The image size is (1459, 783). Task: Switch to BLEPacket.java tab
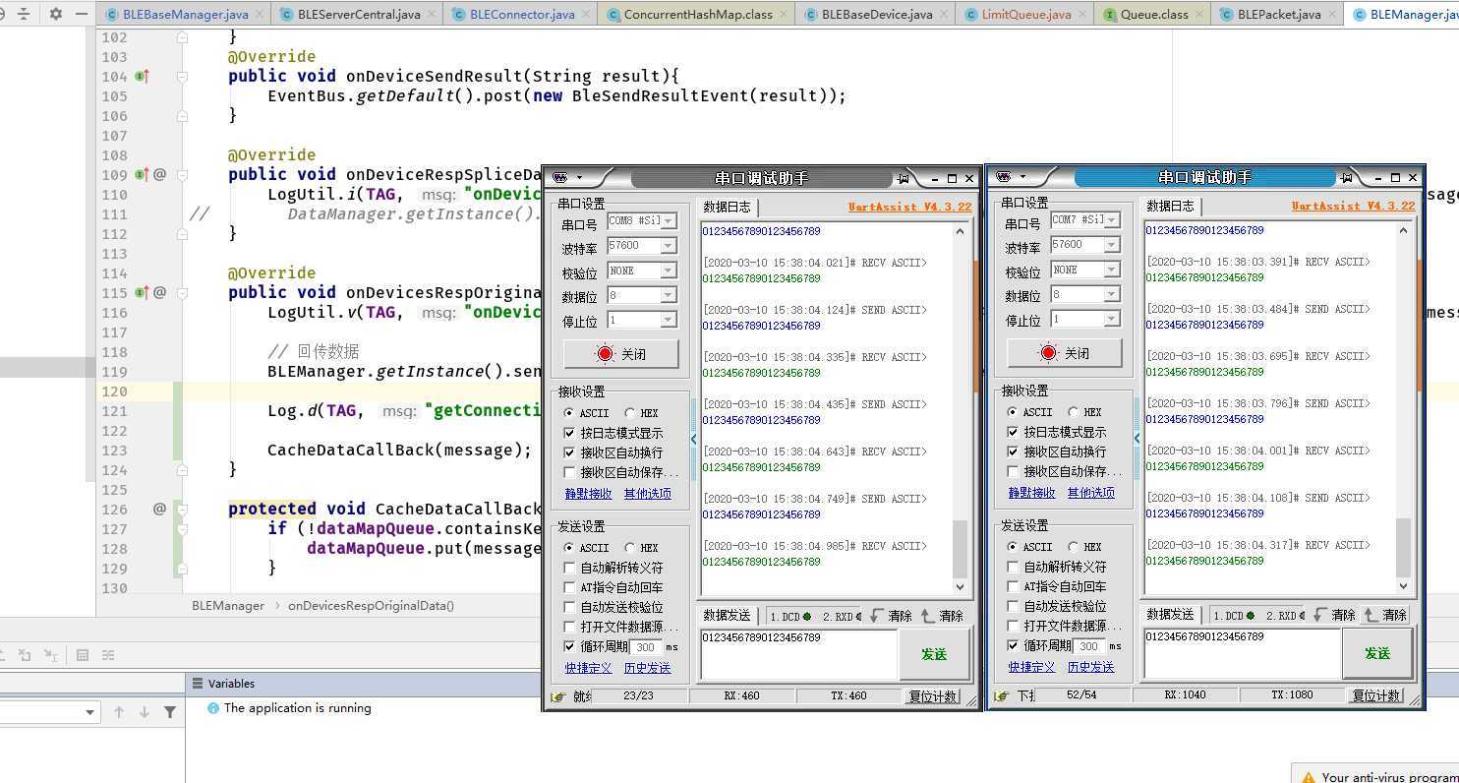pyautogui.click(x=1278, y=15)
